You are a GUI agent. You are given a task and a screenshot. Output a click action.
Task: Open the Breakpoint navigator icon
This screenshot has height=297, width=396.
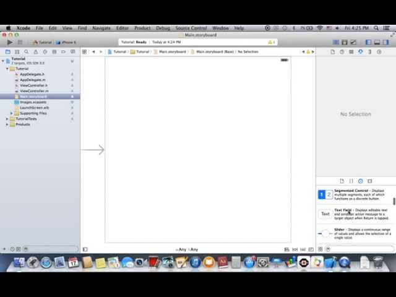pos(63,52)
